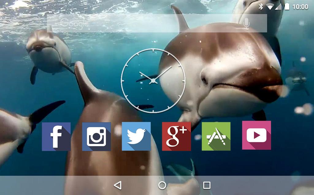314x195 pixels.
Task: Launch the Google+ app icon
Action: click(x=176, y=136)
